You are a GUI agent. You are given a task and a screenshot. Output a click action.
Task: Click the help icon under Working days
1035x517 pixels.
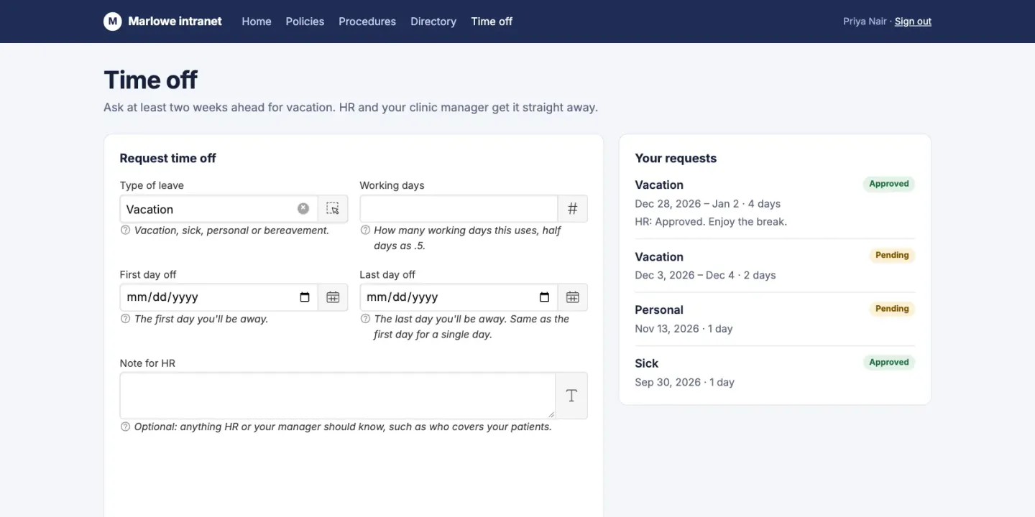click(x=365, y=230)
